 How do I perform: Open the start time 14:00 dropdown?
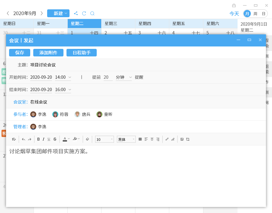click(63, 77)
